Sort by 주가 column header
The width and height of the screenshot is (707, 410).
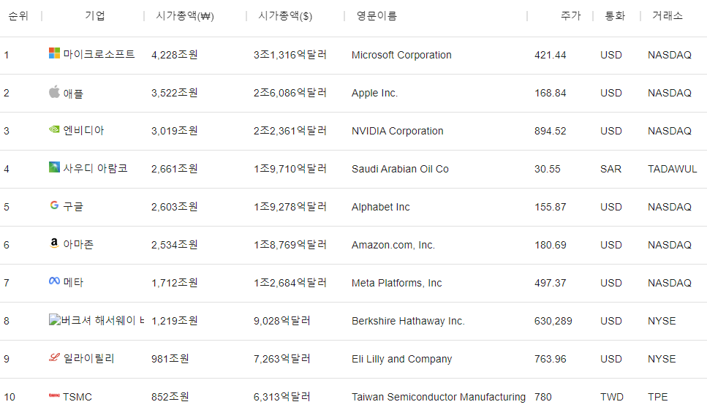(570, 16)
